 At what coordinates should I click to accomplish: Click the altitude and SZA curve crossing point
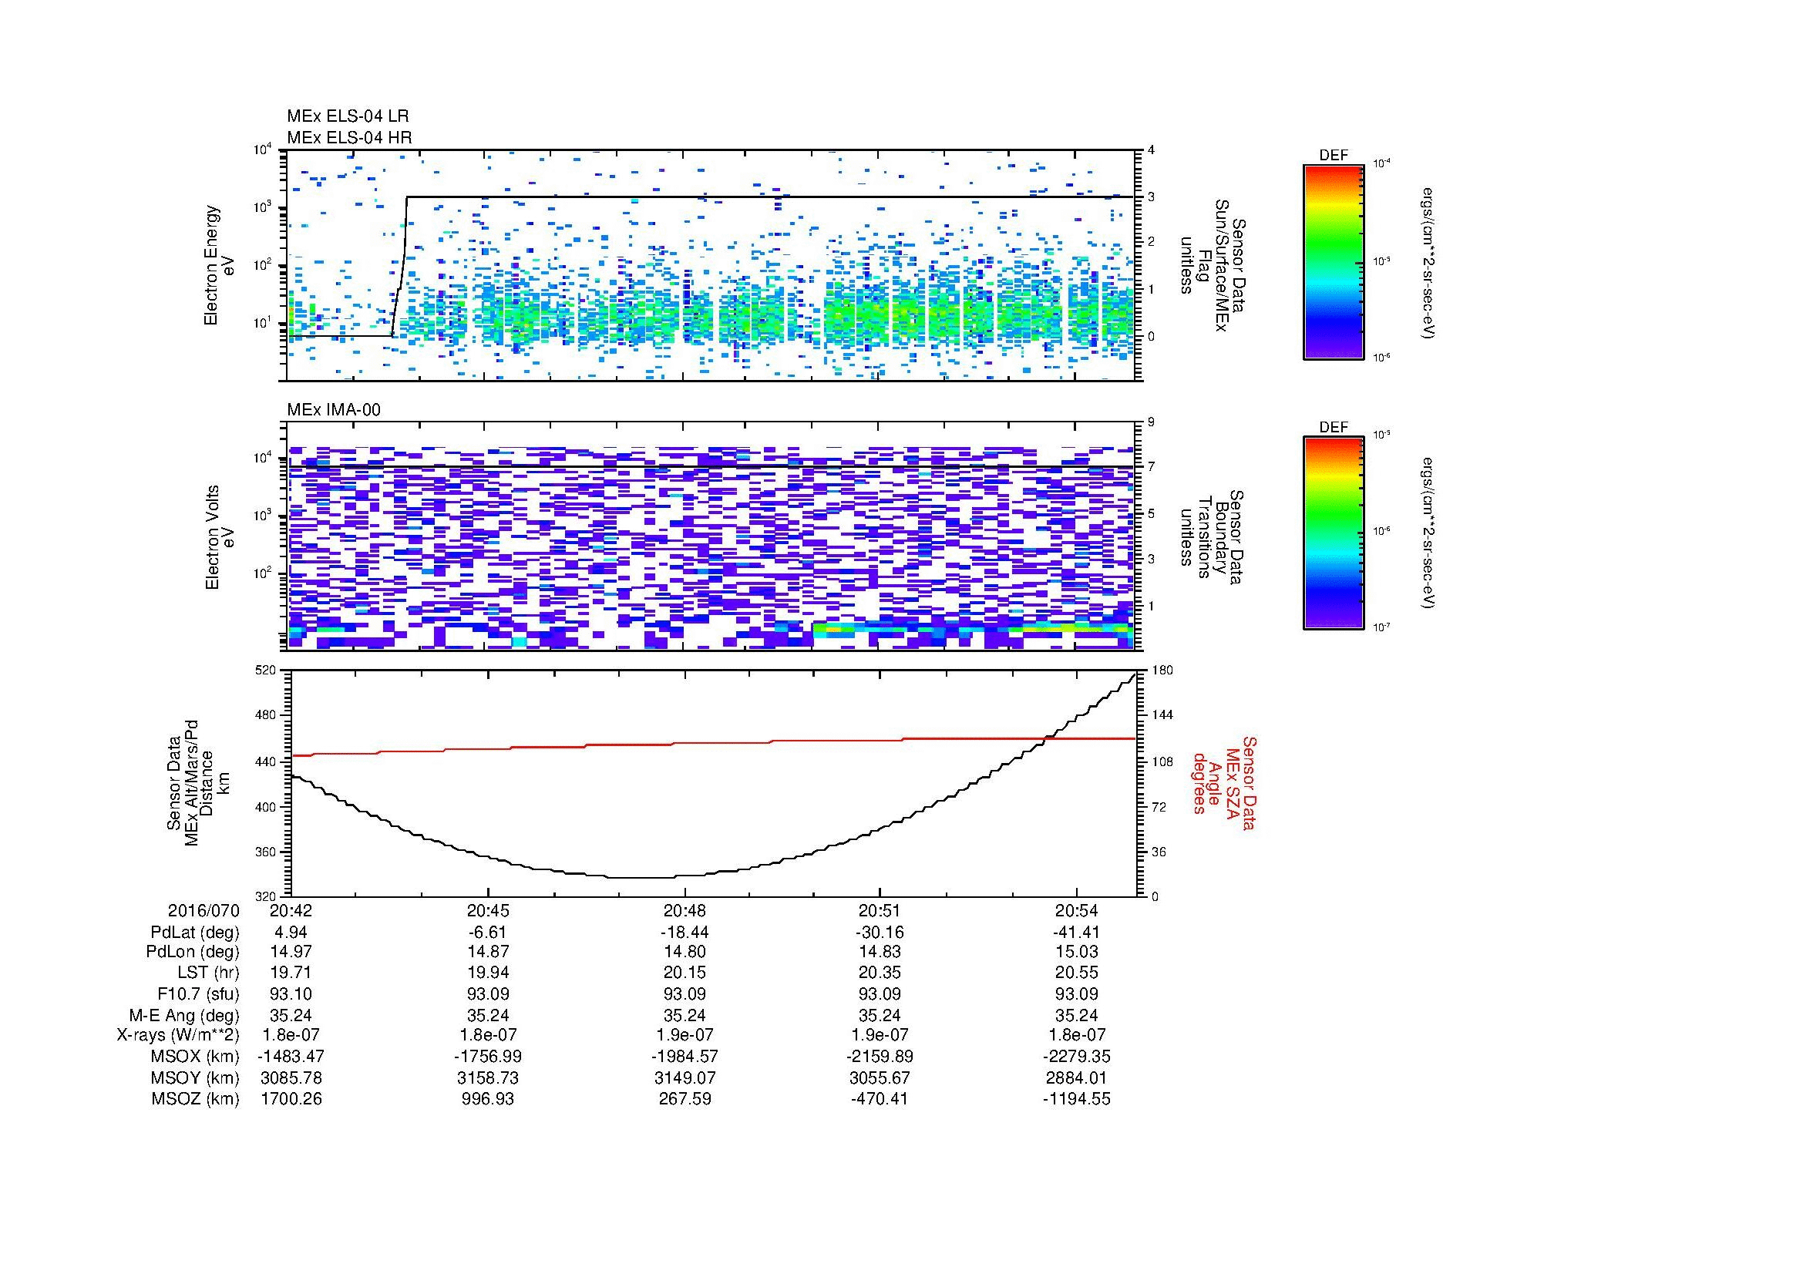point(1048,738)
